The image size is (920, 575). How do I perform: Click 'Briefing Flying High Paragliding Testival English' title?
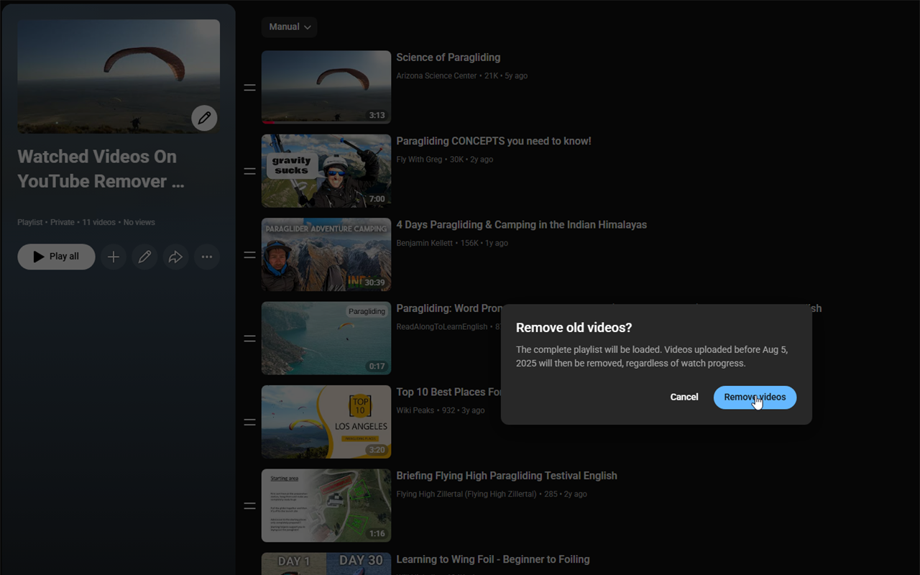(x=507, y=476)
